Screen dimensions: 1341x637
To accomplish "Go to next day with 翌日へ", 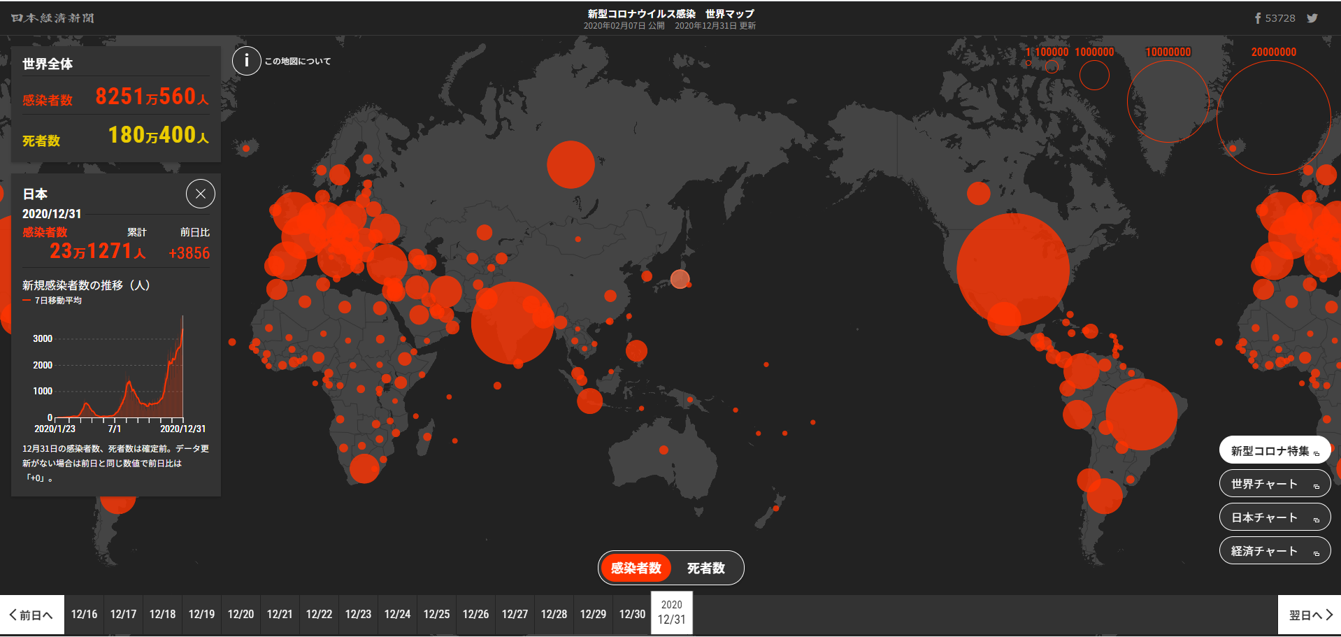I will coord(1310,615).
